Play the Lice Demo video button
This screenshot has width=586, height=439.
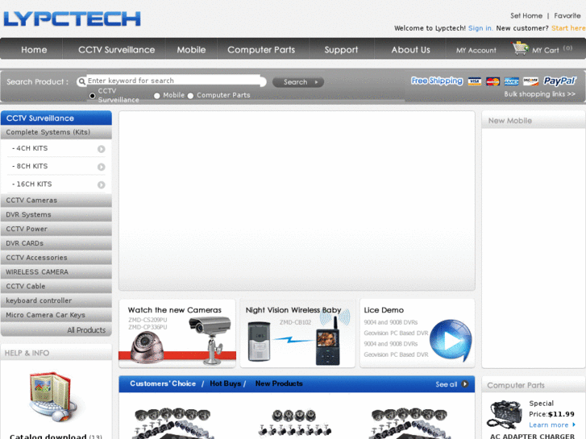point(451,340)
